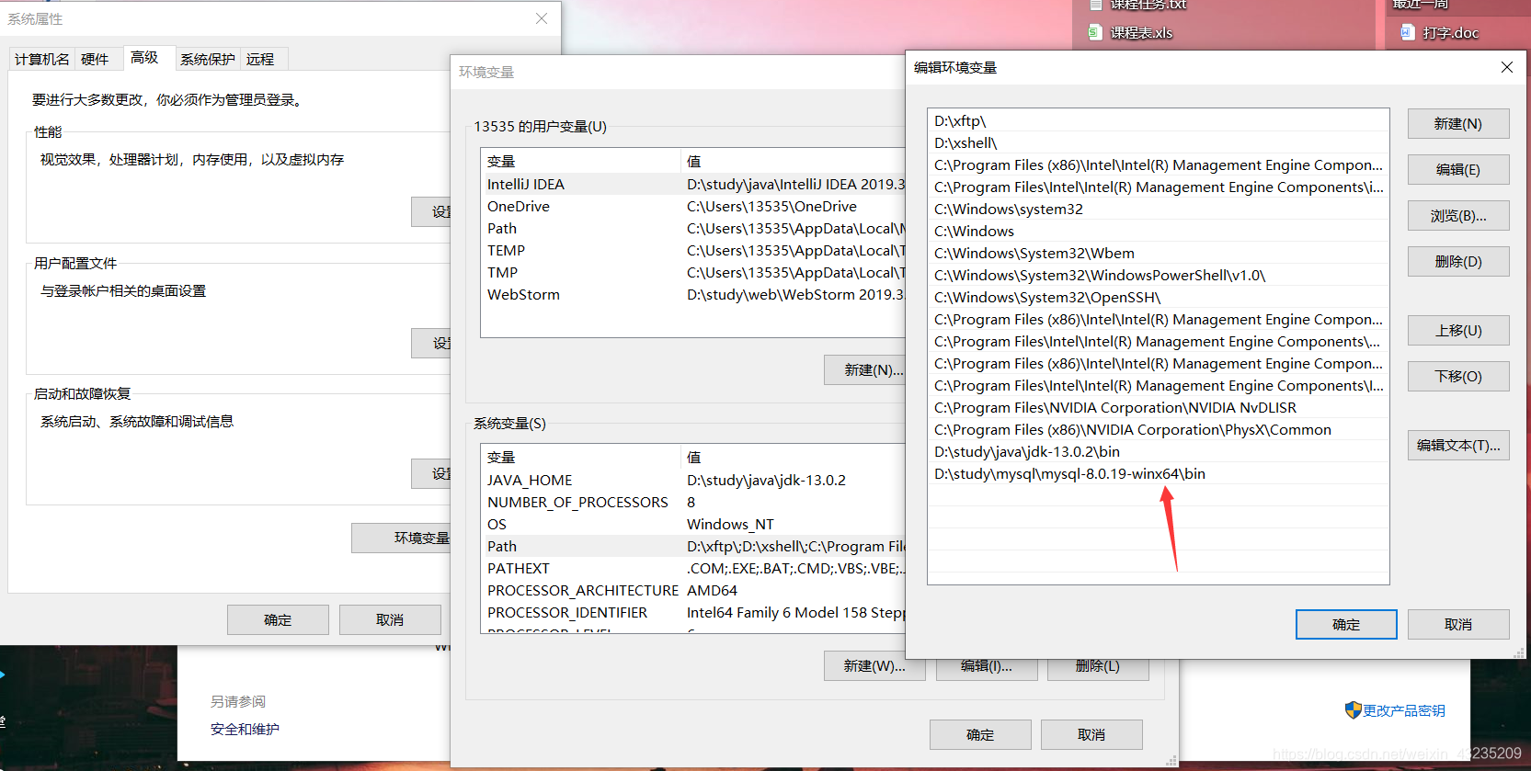Cancel the 编辑环境变量 dialog

click(x=1458, y=625)
